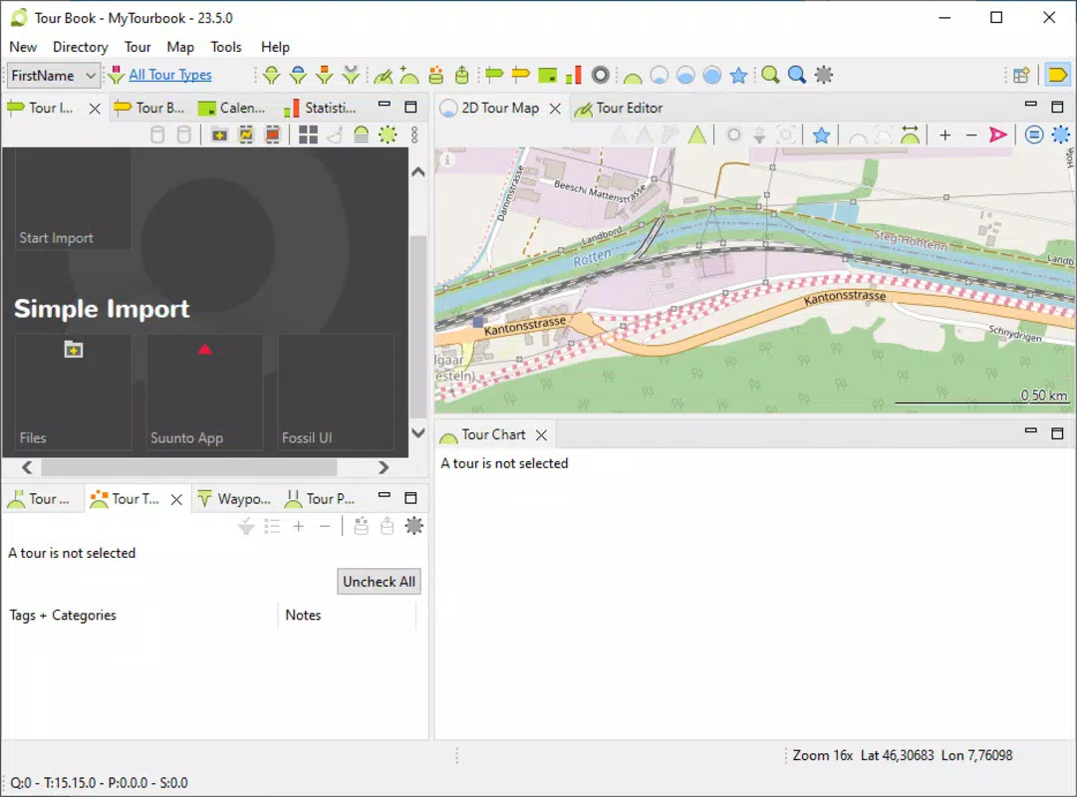1077x797 pixels.
Task: Click the scroll-down chevron of Simple Import area
Action: click(417, 432)
